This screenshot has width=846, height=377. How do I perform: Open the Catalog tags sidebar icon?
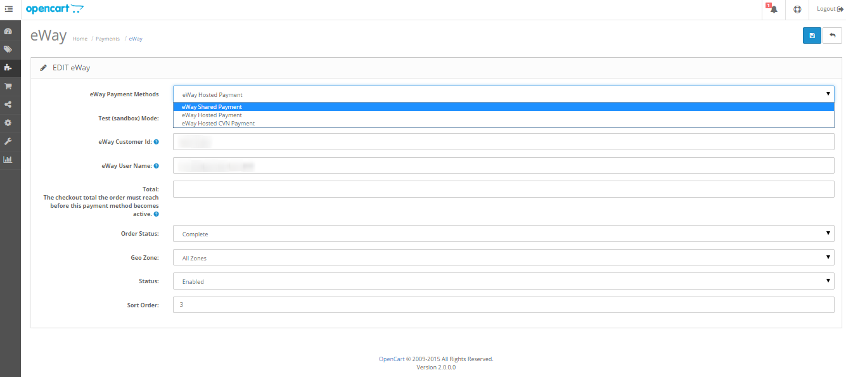pyautogui.click(x=8, y=49)
